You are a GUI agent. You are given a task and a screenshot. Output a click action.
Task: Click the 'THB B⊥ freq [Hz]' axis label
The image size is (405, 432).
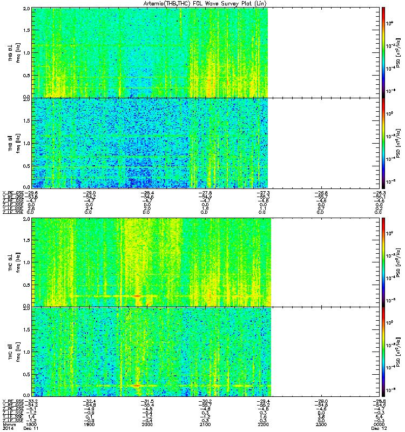[14, 52]
